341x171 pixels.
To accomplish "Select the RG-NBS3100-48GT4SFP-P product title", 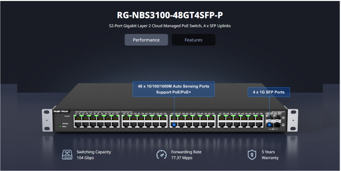I will (170, 15).
